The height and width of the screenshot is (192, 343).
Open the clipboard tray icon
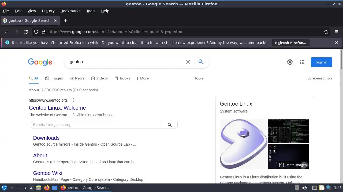tap(322, 188)
